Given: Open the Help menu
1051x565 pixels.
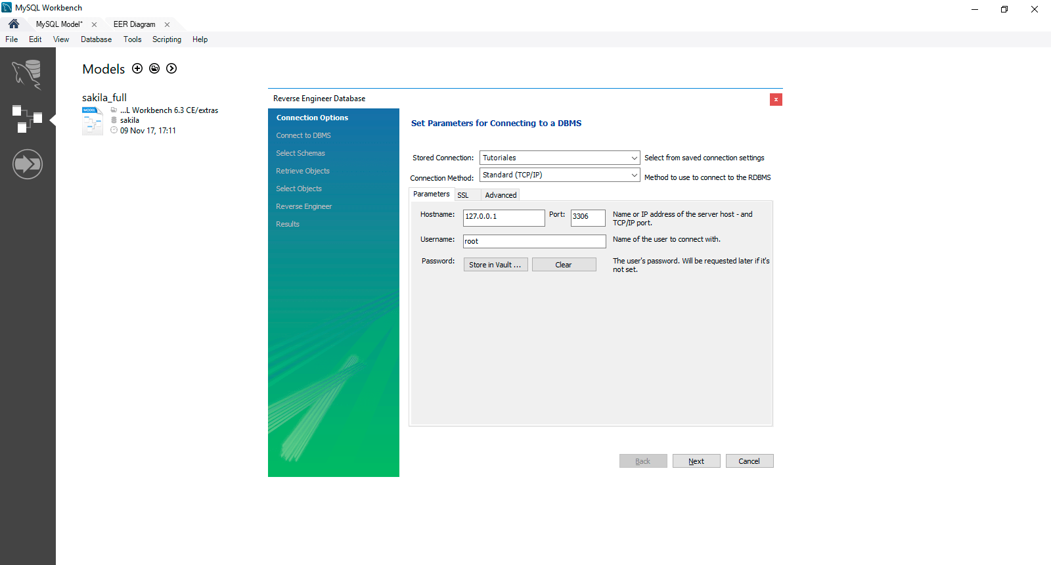Looking at the screenshot, I should pyautogui.click(x=200, y=39).
